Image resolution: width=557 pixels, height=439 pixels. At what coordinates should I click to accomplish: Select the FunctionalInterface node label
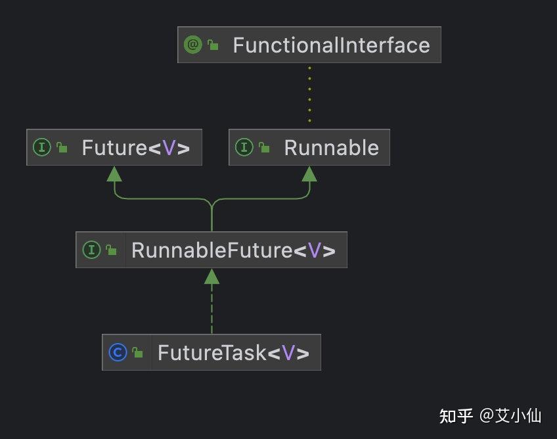tap(331, 45)
